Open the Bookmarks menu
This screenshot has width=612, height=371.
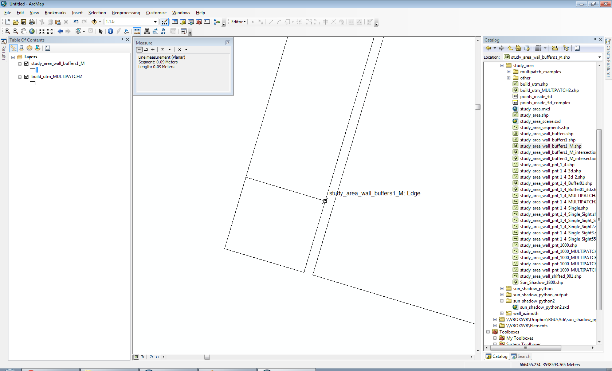pos(55,13)
